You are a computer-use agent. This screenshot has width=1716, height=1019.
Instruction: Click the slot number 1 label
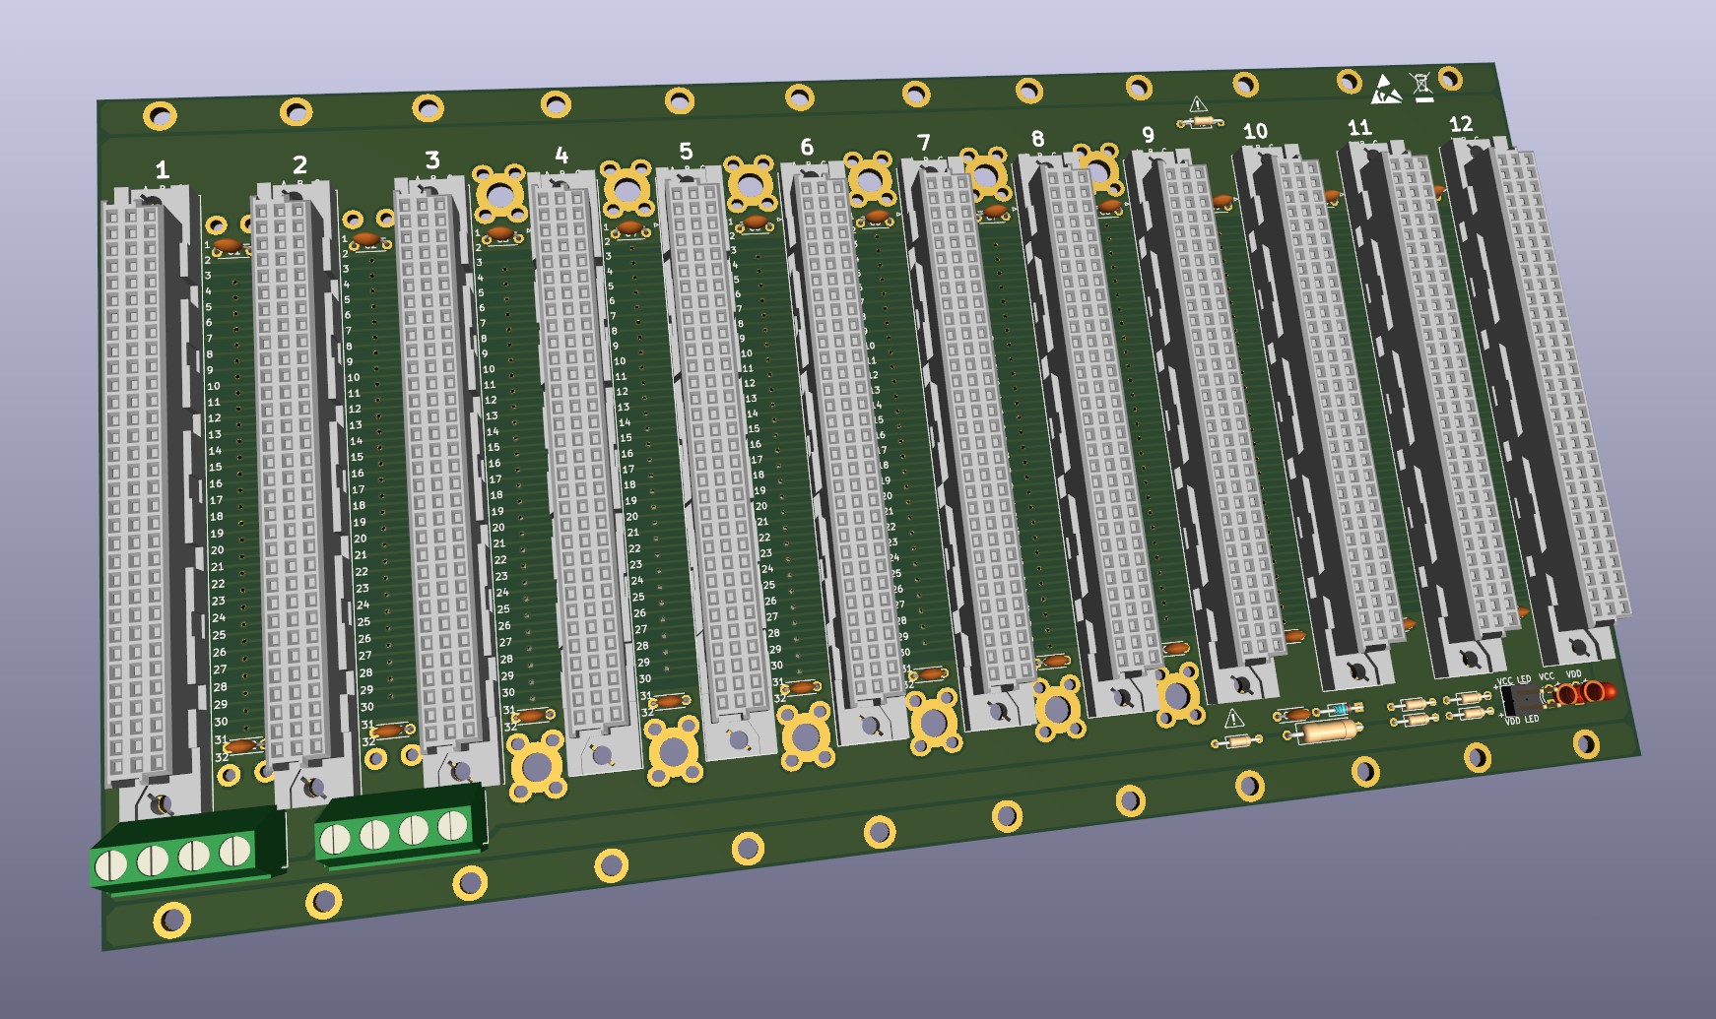click(x=163, y=170)
